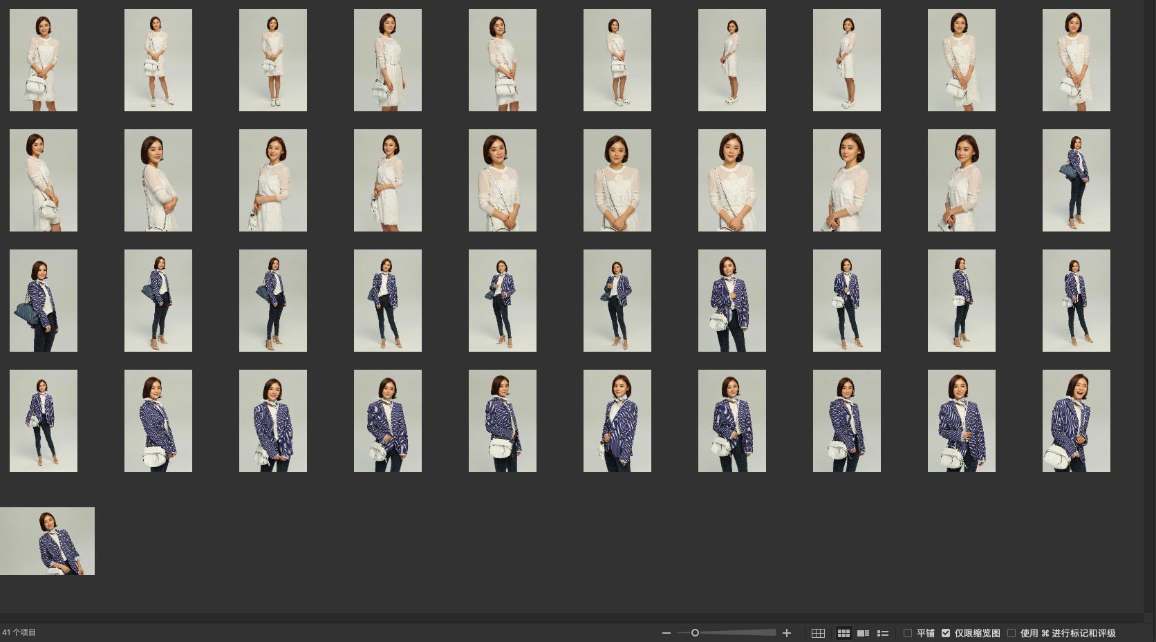Select the first white dress thumbnail in top row
Screen dimensions: 1156x642
pyautogui.click(x=44, y=60)
